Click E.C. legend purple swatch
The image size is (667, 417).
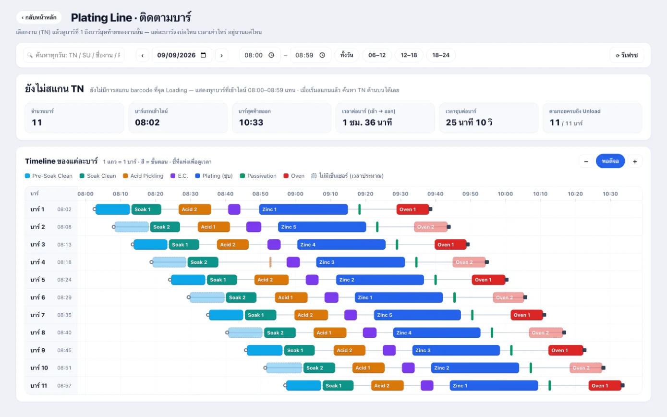(173, 176)
